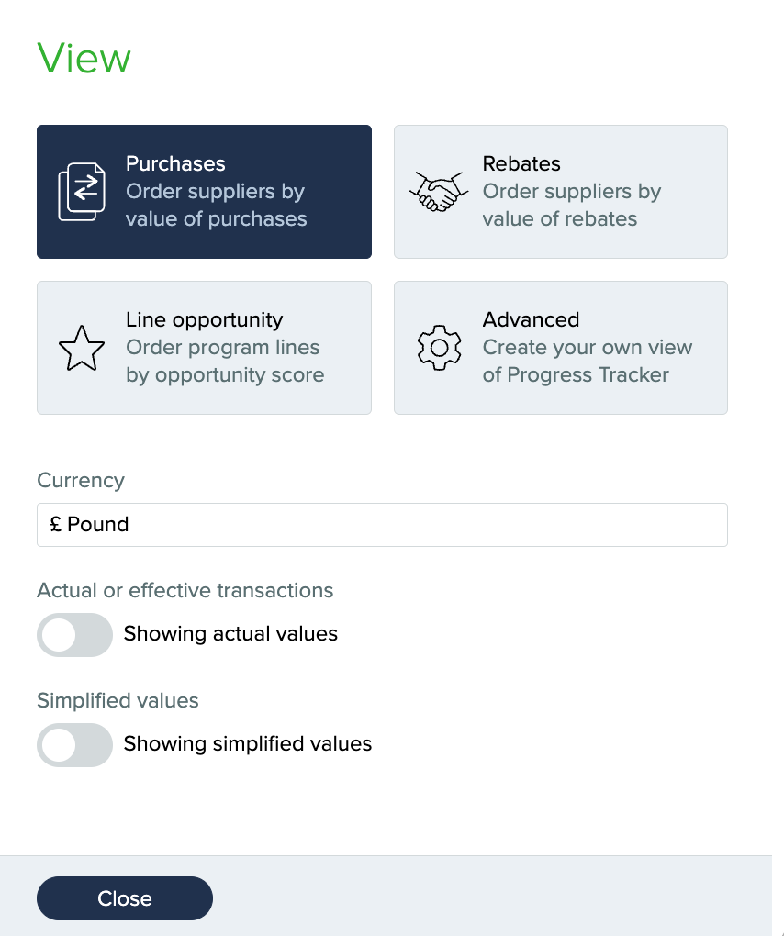Switch to the Rebates view title
784x936 pixels.
pyautogui.click(x=521, y=164)
